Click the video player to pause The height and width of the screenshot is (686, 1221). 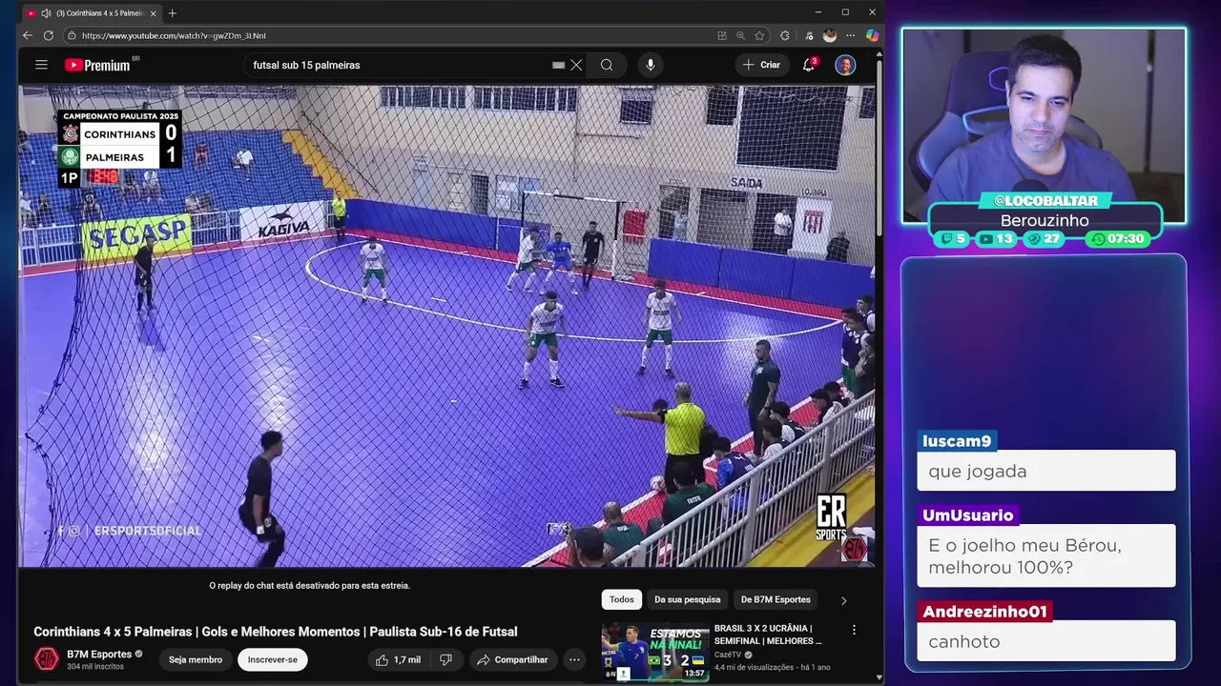pos(446,326)
